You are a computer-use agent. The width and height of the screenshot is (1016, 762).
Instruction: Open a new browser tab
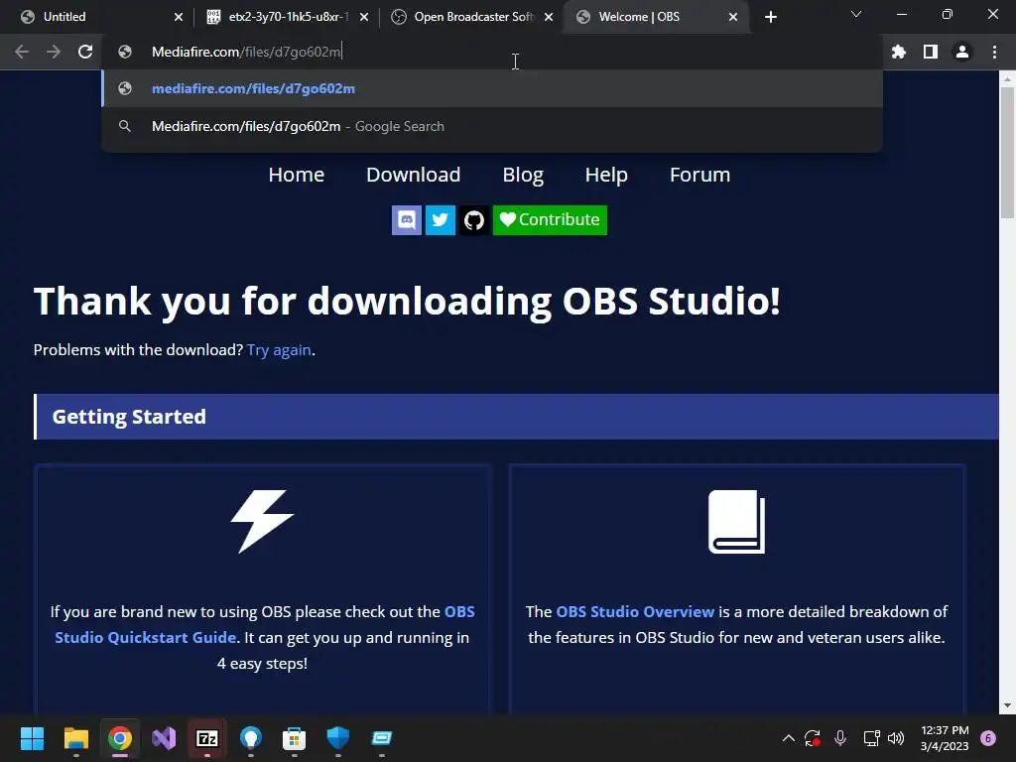(770, 17)
